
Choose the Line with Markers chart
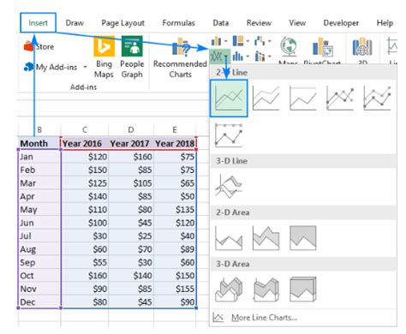coord(340,98)
